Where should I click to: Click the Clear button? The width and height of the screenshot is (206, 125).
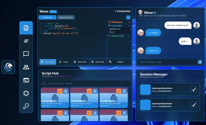64,62
